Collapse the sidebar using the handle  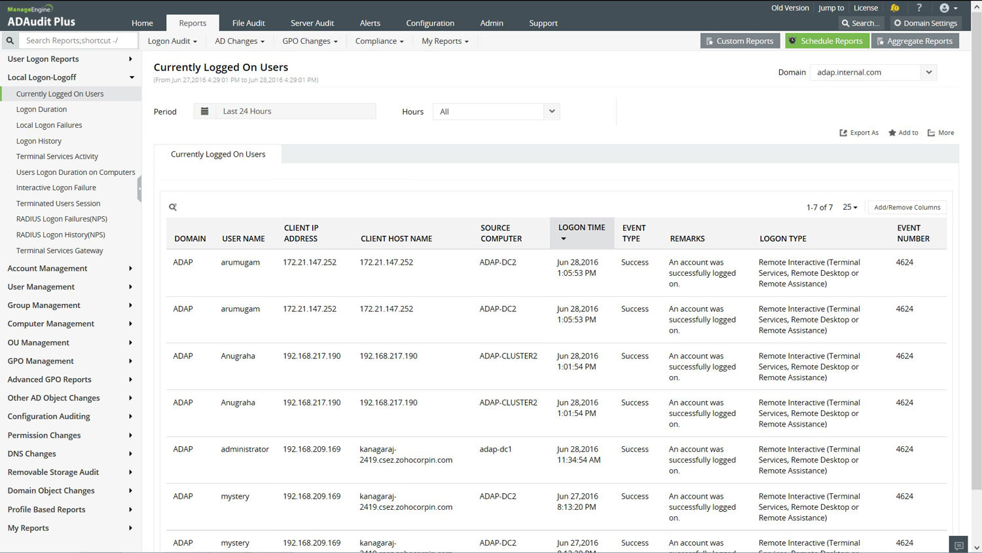(x=139, y=189)
